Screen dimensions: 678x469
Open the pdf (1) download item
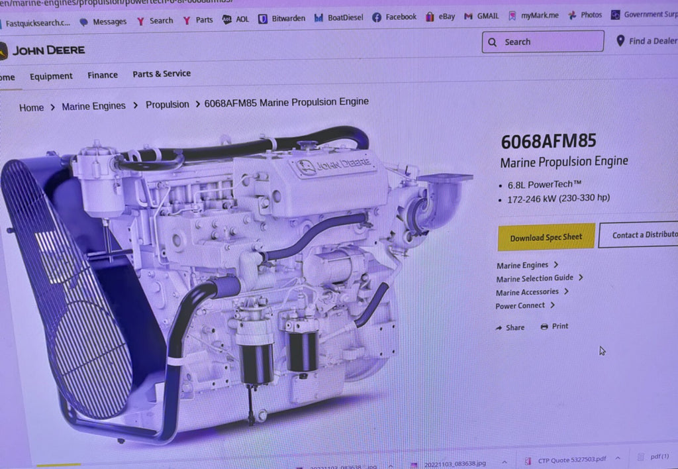654,456
